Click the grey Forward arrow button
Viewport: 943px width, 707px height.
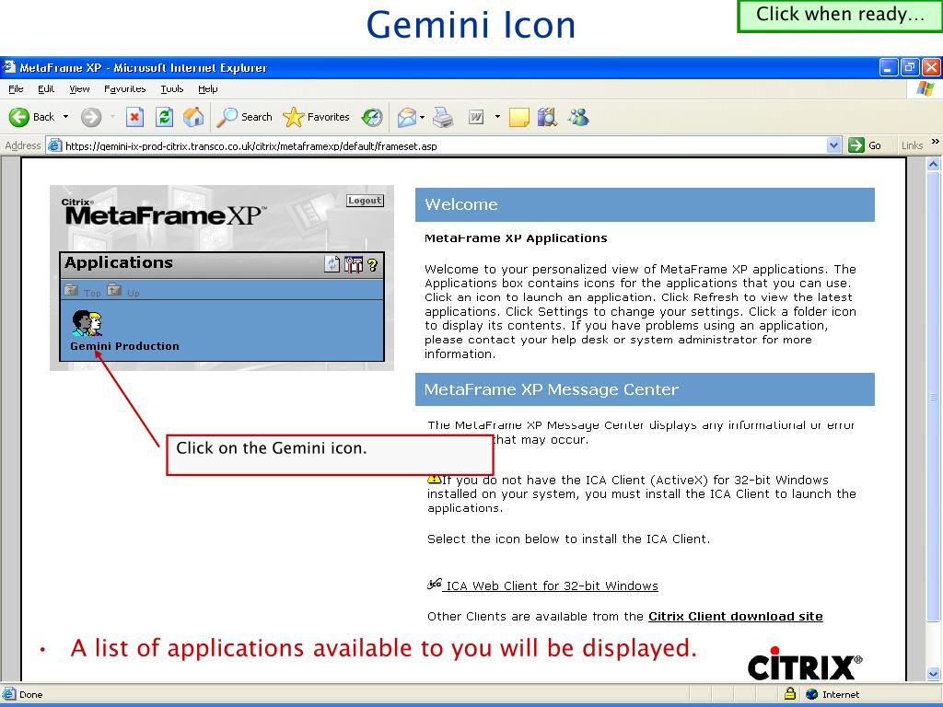coord(91,117)
